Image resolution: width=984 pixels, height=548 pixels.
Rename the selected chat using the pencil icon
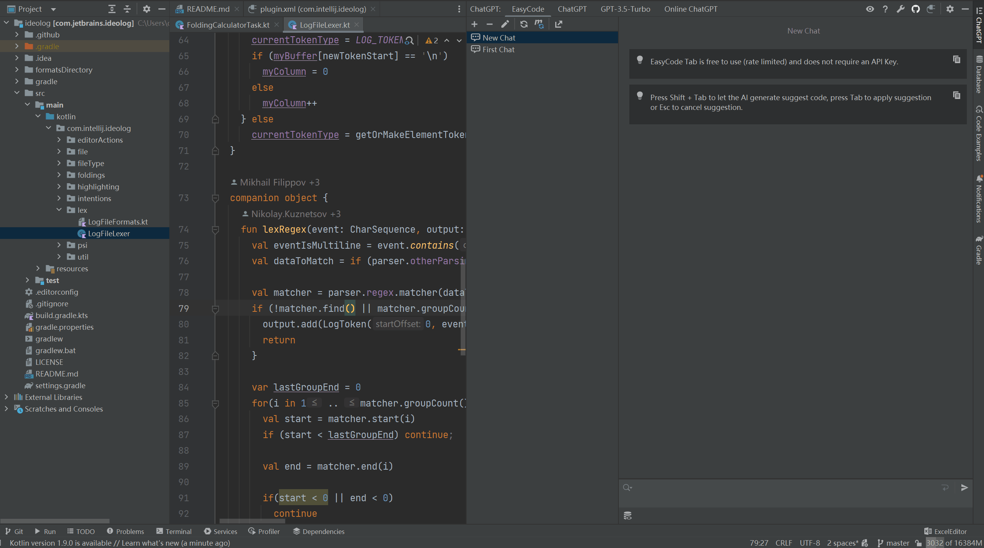click(505, 24)
